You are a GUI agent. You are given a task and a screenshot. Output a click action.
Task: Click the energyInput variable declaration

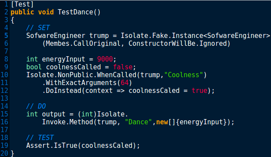pyautogui.click(x=63, y=59)
